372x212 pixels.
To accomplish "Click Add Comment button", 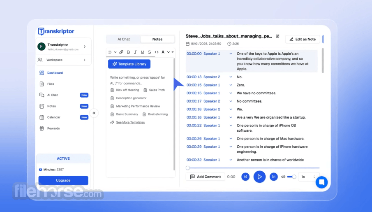I will tap(206, 177).
